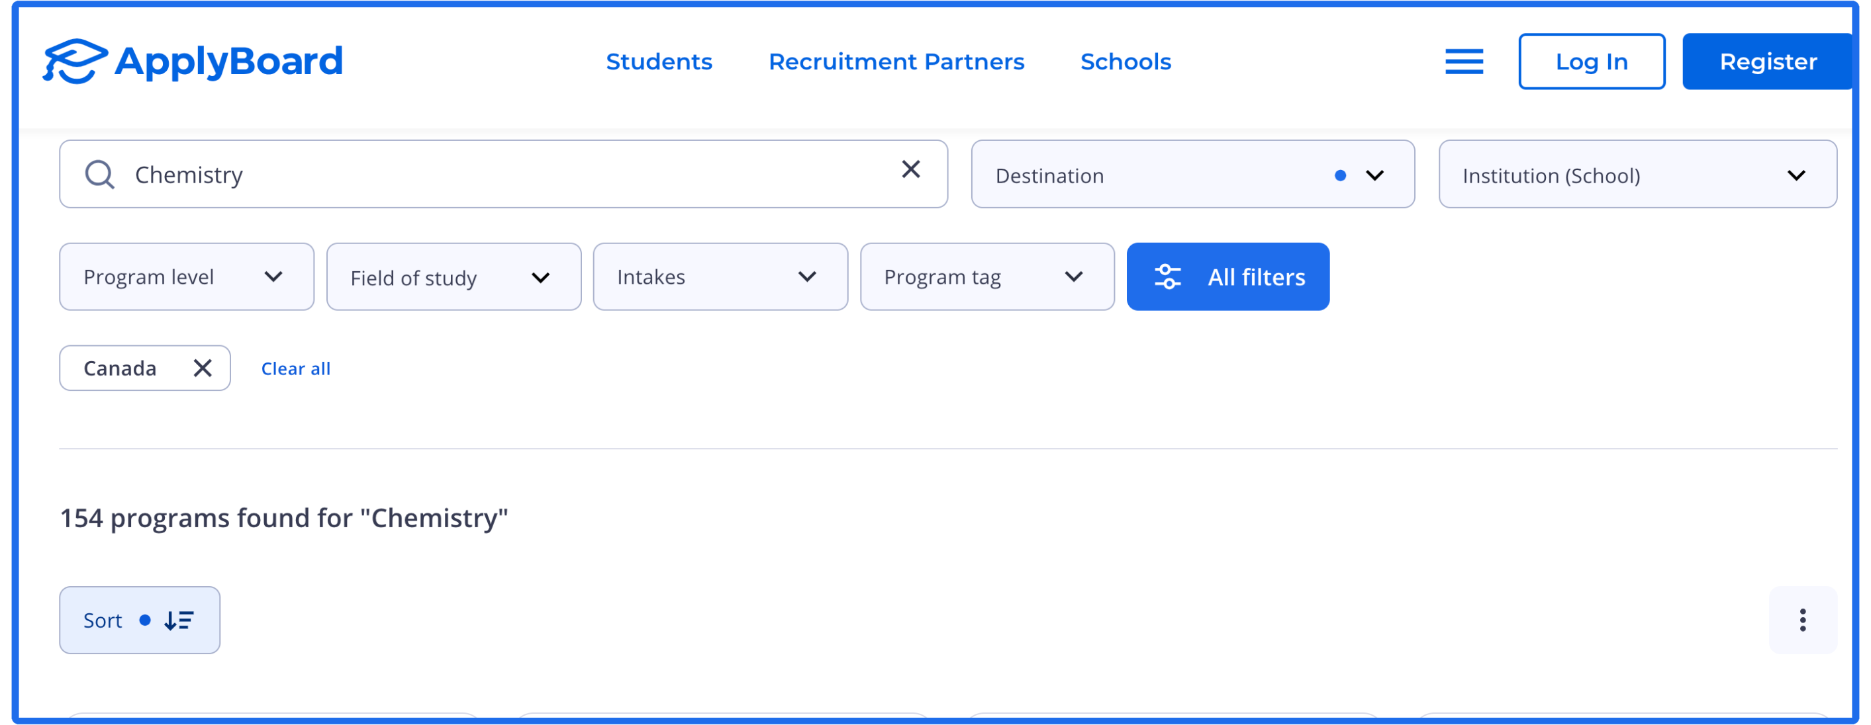Select Clear all filters link
The height and width of the screenshot is (725, 1871).
click(x=295, y=368)
